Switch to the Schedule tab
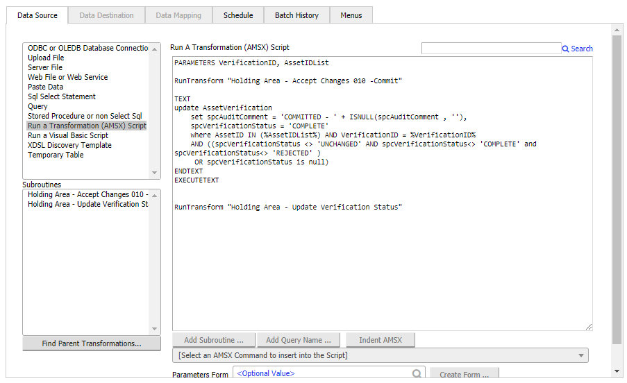 pos(238,15)
